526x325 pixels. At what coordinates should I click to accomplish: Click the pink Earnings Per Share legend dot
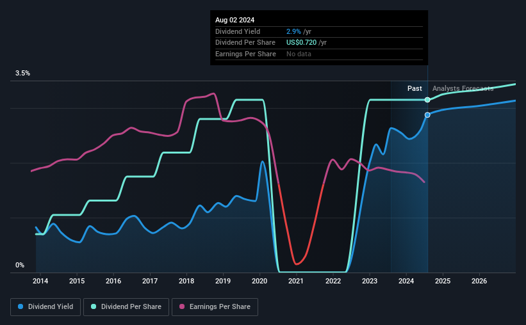[182, 306]
